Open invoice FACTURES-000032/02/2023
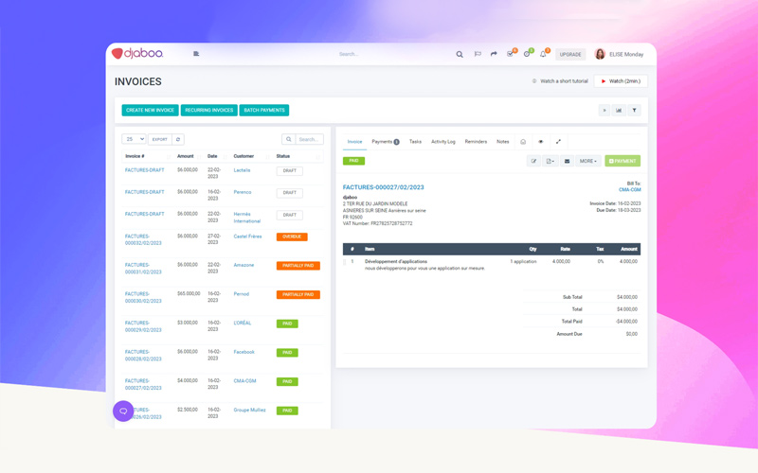The image size is (758, 473). [x=143, y=240]
